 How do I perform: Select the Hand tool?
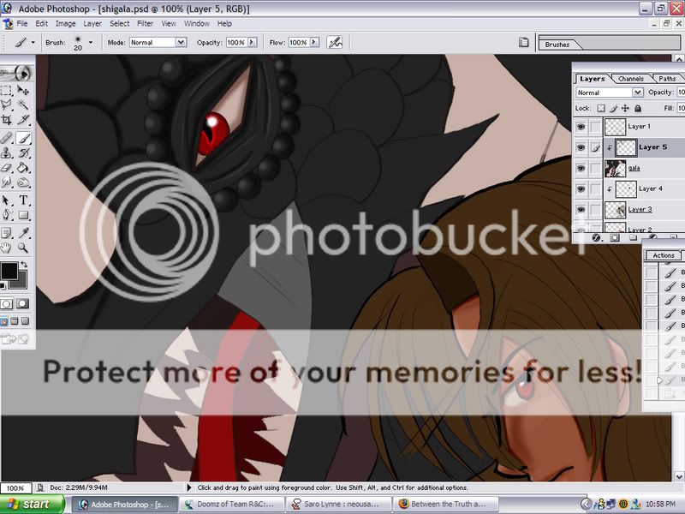pos(7,248)
